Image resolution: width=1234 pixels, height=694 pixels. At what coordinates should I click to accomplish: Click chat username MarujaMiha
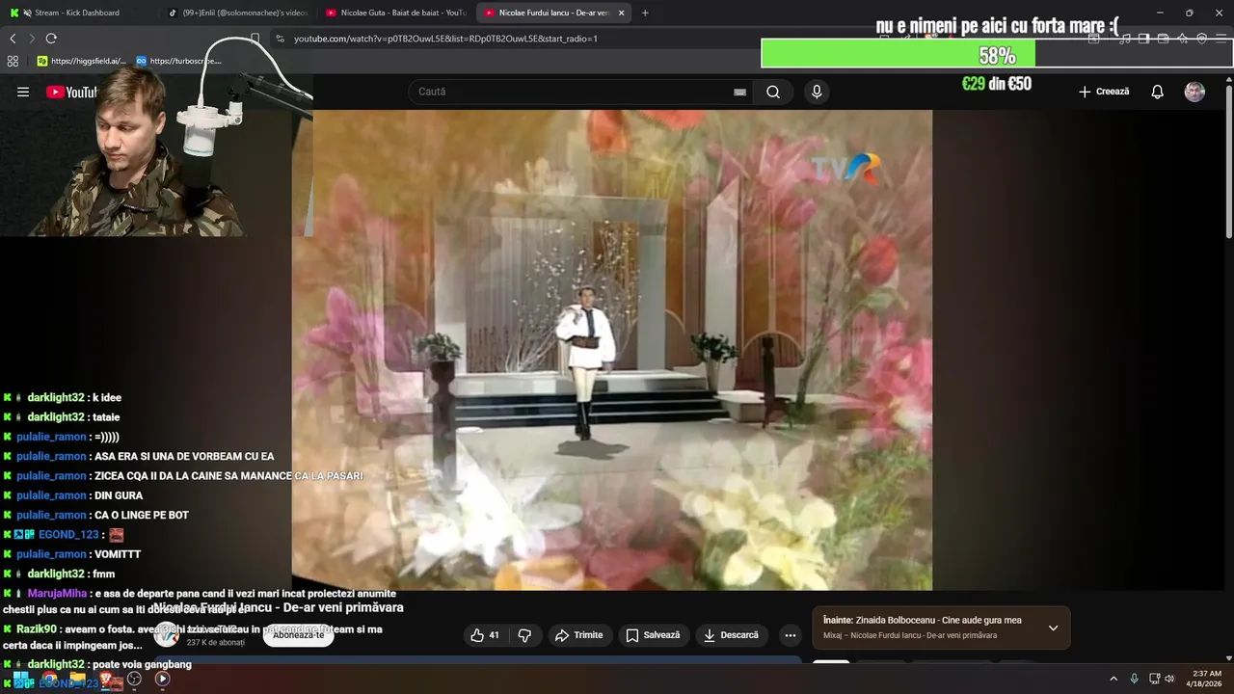(58, 594)
